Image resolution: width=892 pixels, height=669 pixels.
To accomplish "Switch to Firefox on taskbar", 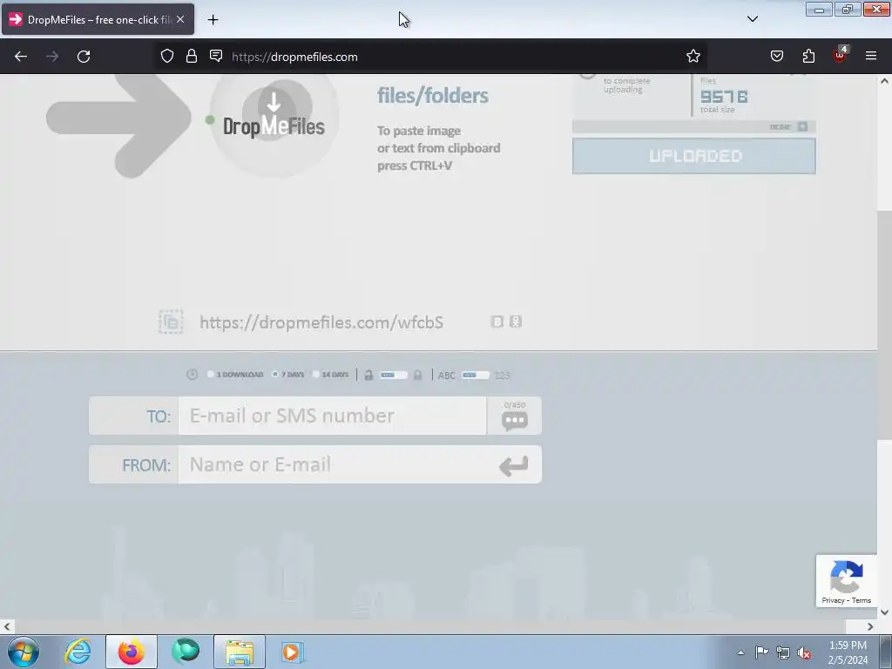I will 132,652.
